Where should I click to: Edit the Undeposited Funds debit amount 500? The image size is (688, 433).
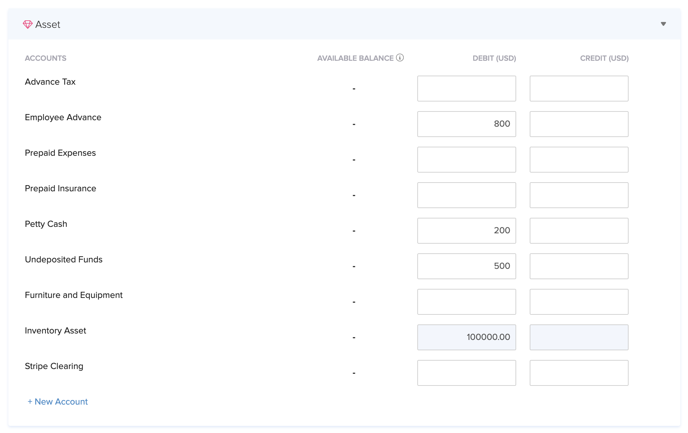click(x=466, y=266)
